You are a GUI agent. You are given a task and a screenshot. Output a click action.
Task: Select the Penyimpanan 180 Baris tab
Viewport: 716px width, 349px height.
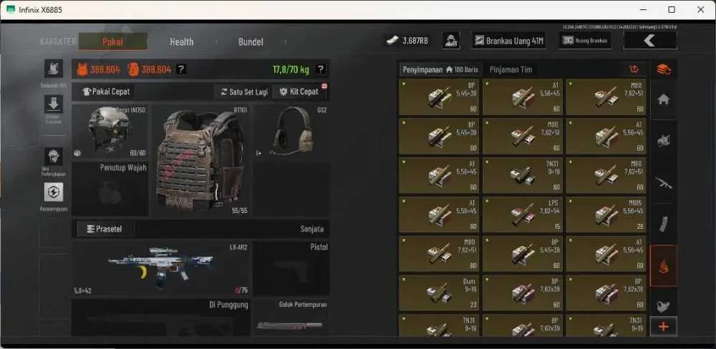coord(440,69)
